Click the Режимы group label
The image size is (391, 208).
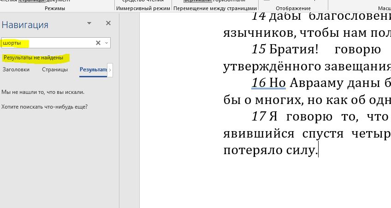click(x=55, y=8)
